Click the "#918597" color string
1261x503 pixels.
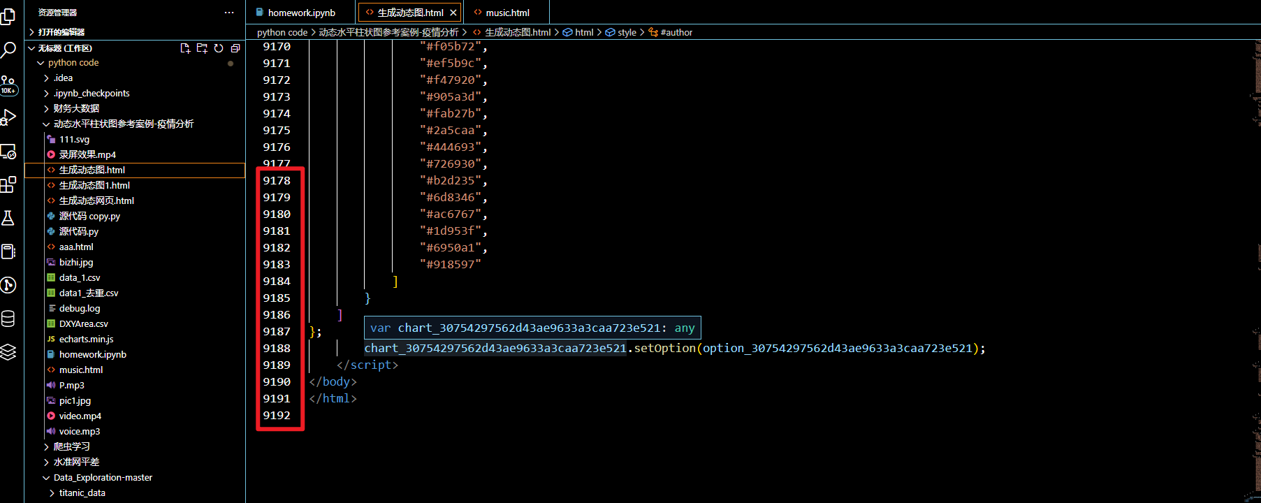coord(451,264)
